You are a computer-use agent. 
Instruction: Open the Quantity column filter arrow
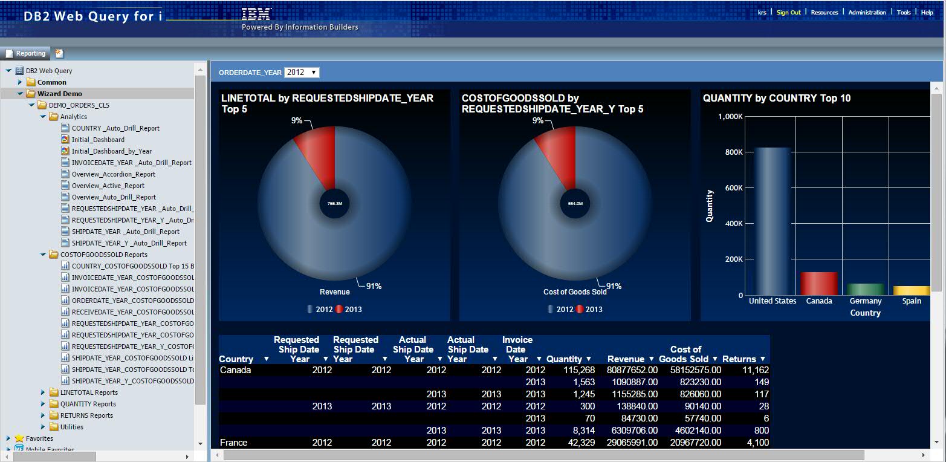pos(589,359)
